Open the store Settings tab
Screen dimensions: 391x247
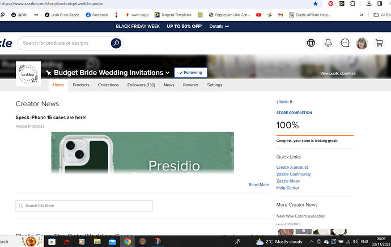click(x=214, y=85)
